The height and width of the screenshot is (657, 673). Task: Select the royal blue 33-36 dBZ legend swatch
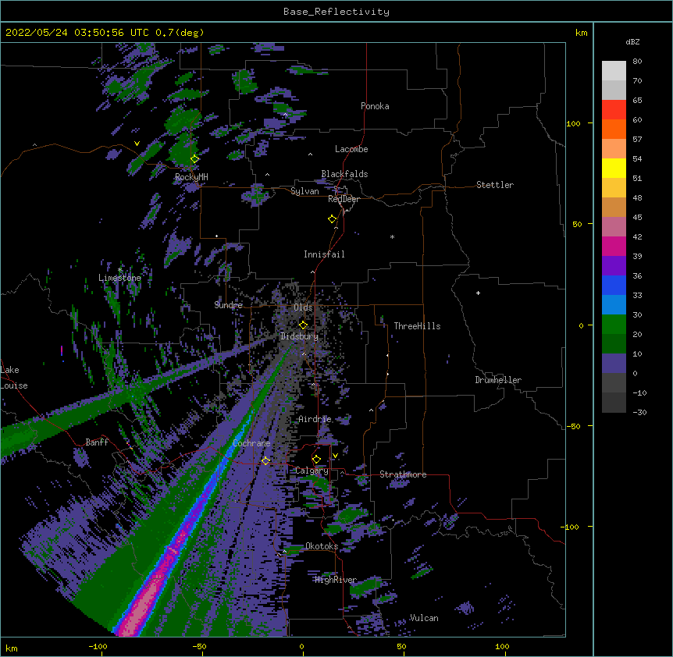614,285
